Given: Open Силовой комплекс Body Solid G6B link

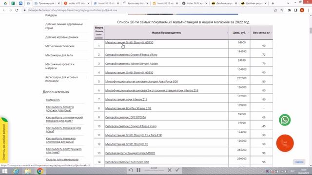Looking at the screenshot, I should pos(127,162).
